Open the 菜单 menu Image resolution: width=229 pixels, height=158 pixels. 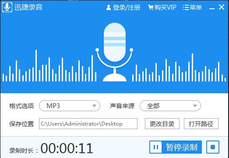click(196, 7)
